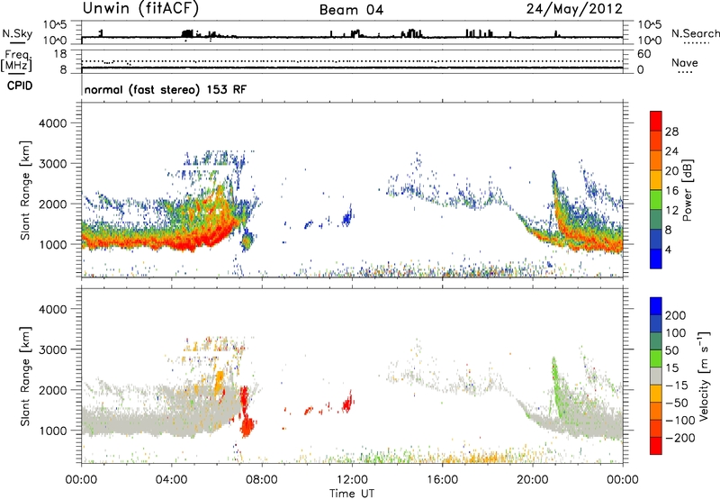
Task: Click the '10^5' label left of the N.Sky panel
Action: (55, 24)
